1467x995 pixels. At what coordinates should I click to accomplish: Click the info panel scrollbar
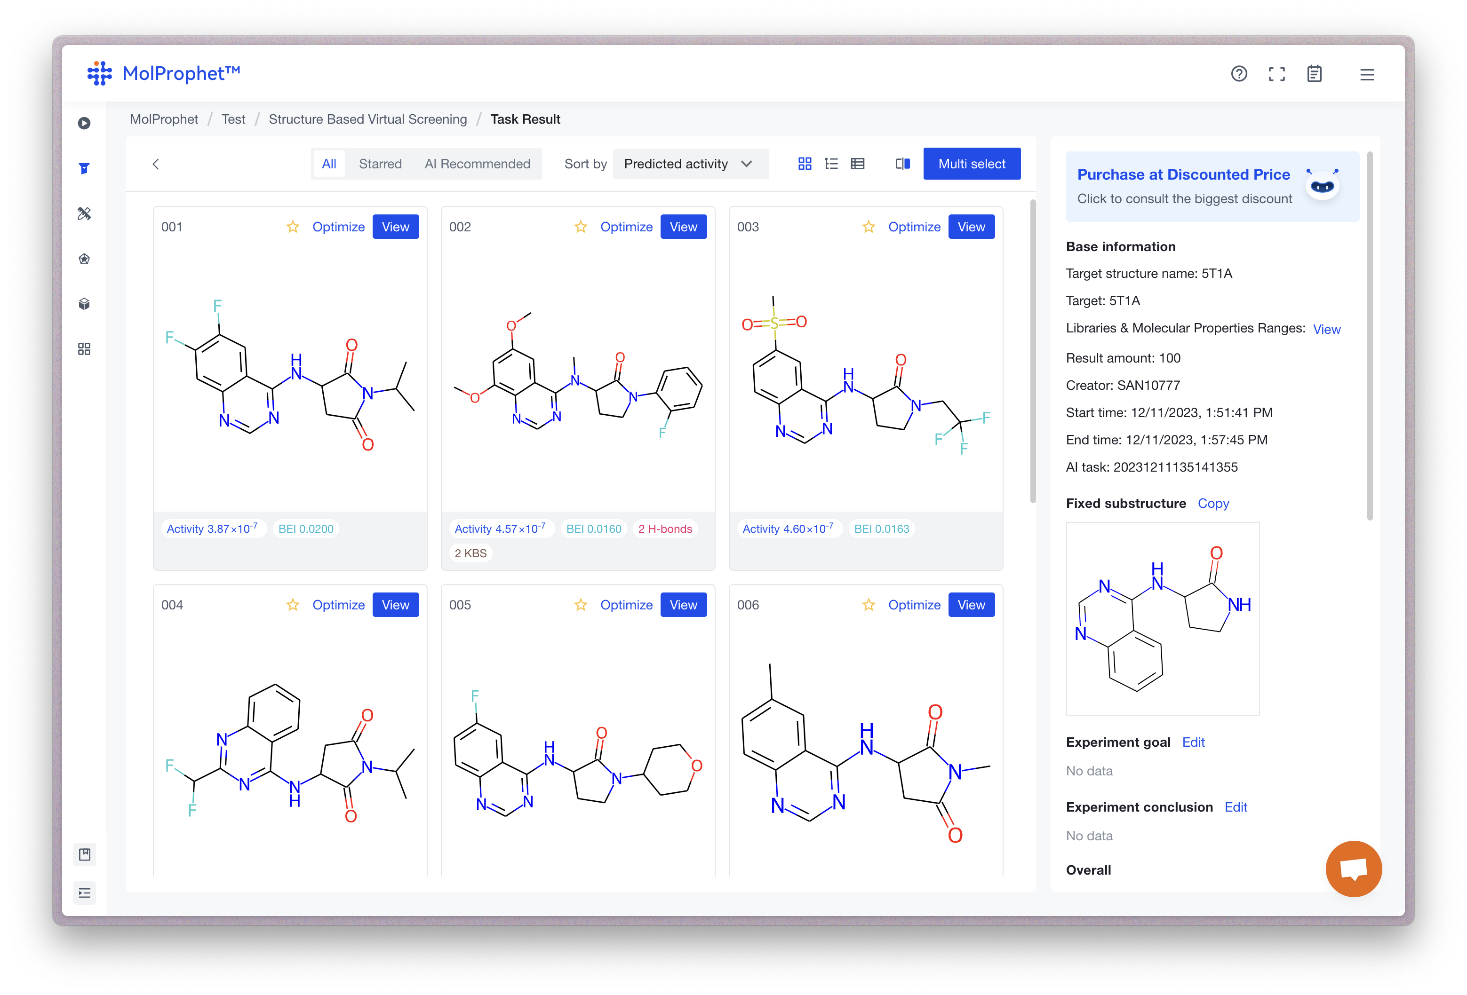tap(1370, 336)
